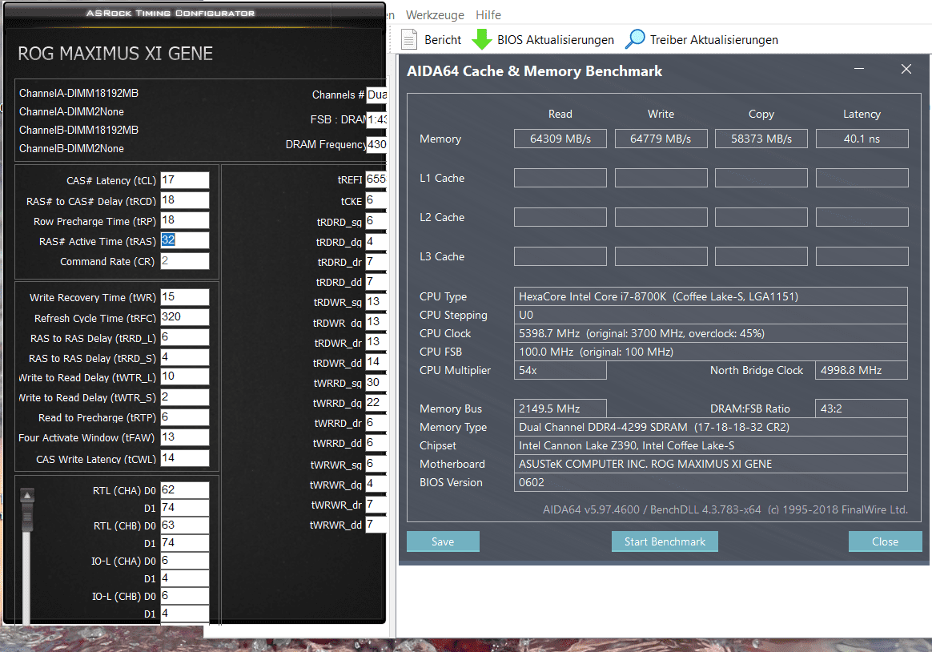Click the CPU Type field text
932x652 pixels.
pos(710,296)
